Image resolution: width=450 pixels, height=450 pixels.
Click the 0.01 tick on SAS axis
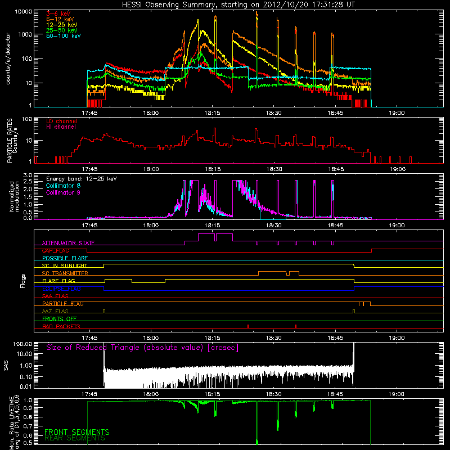coord(26,386)
